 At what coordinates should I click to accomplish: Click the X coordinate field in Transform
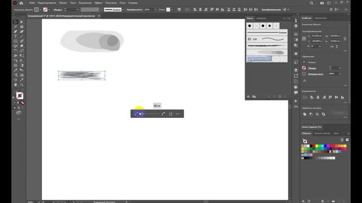317,36
